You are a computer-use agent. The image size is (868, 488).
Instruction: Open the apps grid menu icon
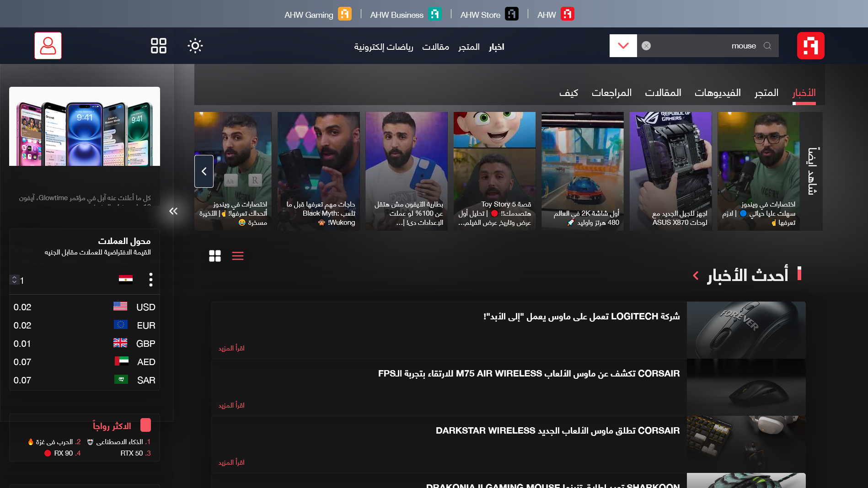click(x=159, y=46)
